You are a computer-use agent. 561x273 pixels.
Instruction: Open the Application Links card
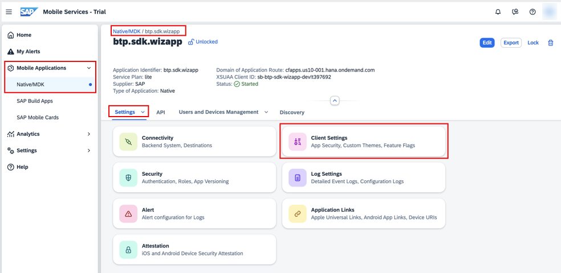pyautogui.click(x=364, y=213)
